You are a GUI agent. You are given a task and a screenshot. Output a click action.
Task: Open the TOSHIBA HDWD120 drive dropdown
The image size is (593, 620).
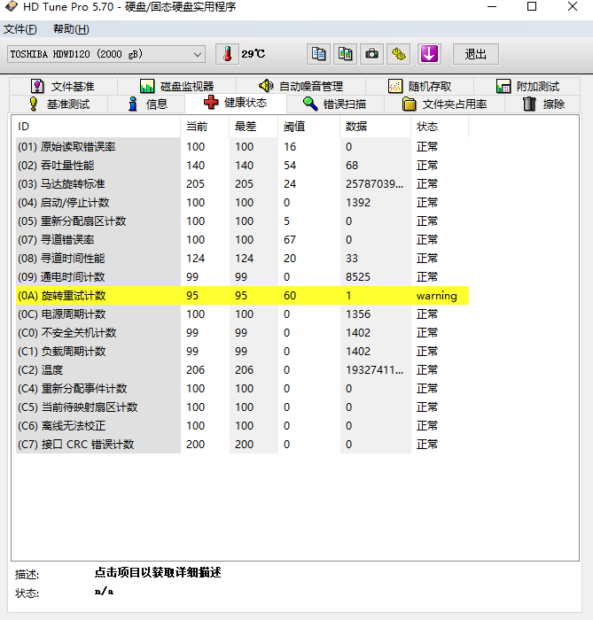[106, 54]
